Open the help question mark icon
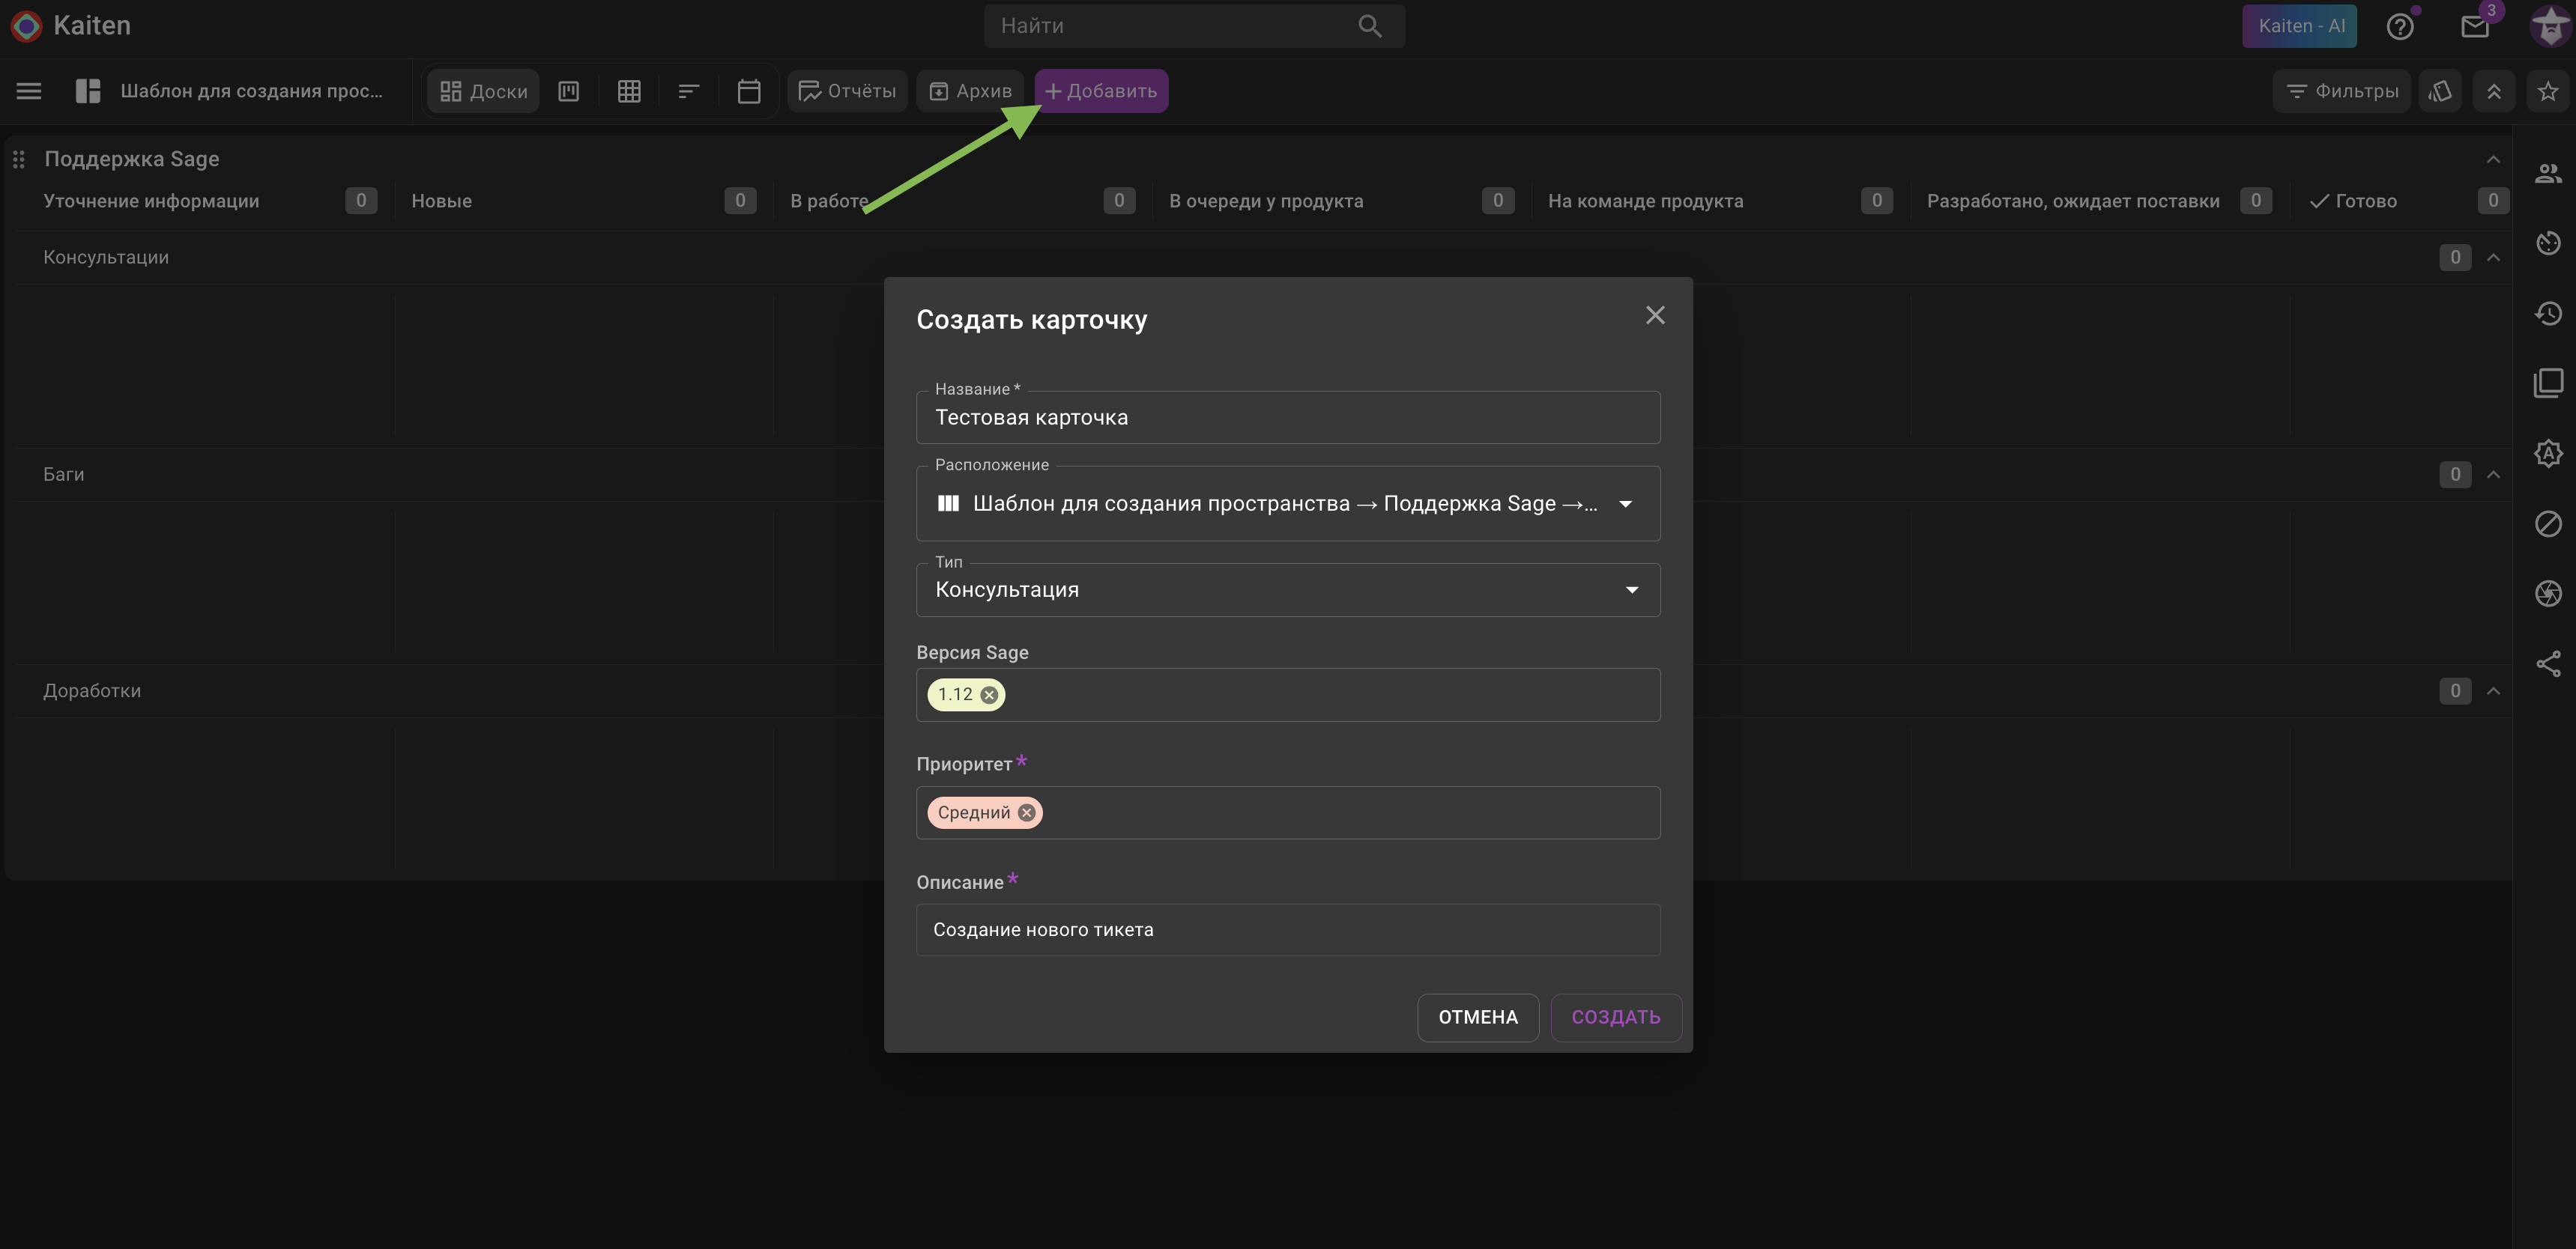 point(2400,27)
